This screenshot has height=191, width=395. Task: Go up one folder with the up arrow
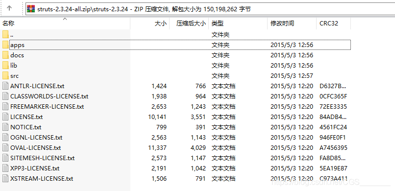[9, 8]
